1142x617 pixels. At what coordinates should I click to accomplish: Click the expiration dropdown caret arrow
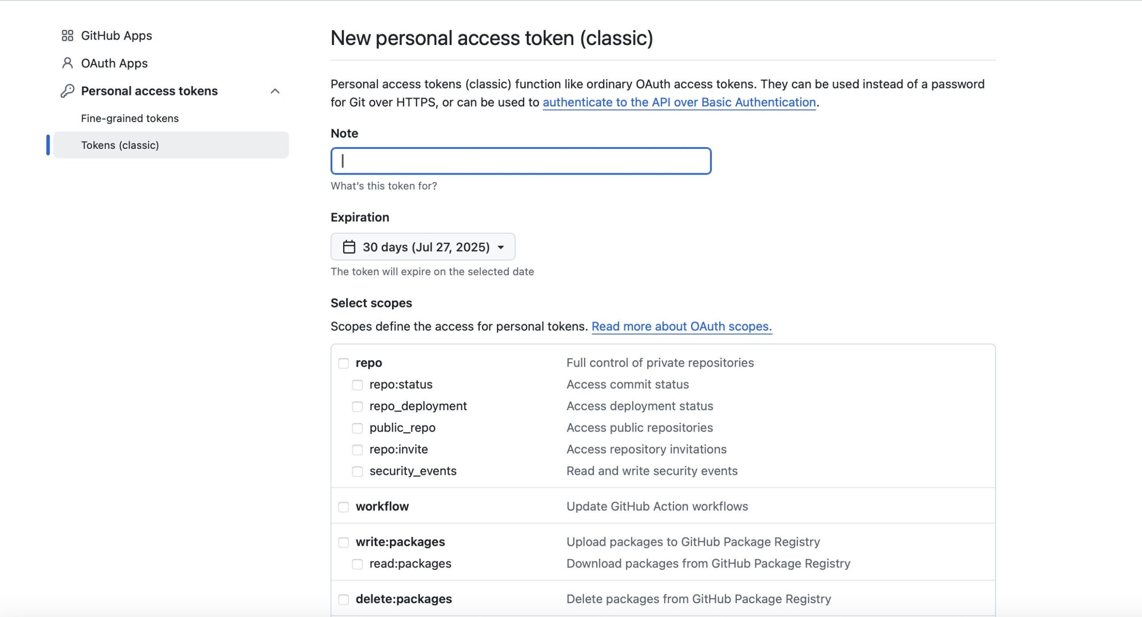(501, 247)
